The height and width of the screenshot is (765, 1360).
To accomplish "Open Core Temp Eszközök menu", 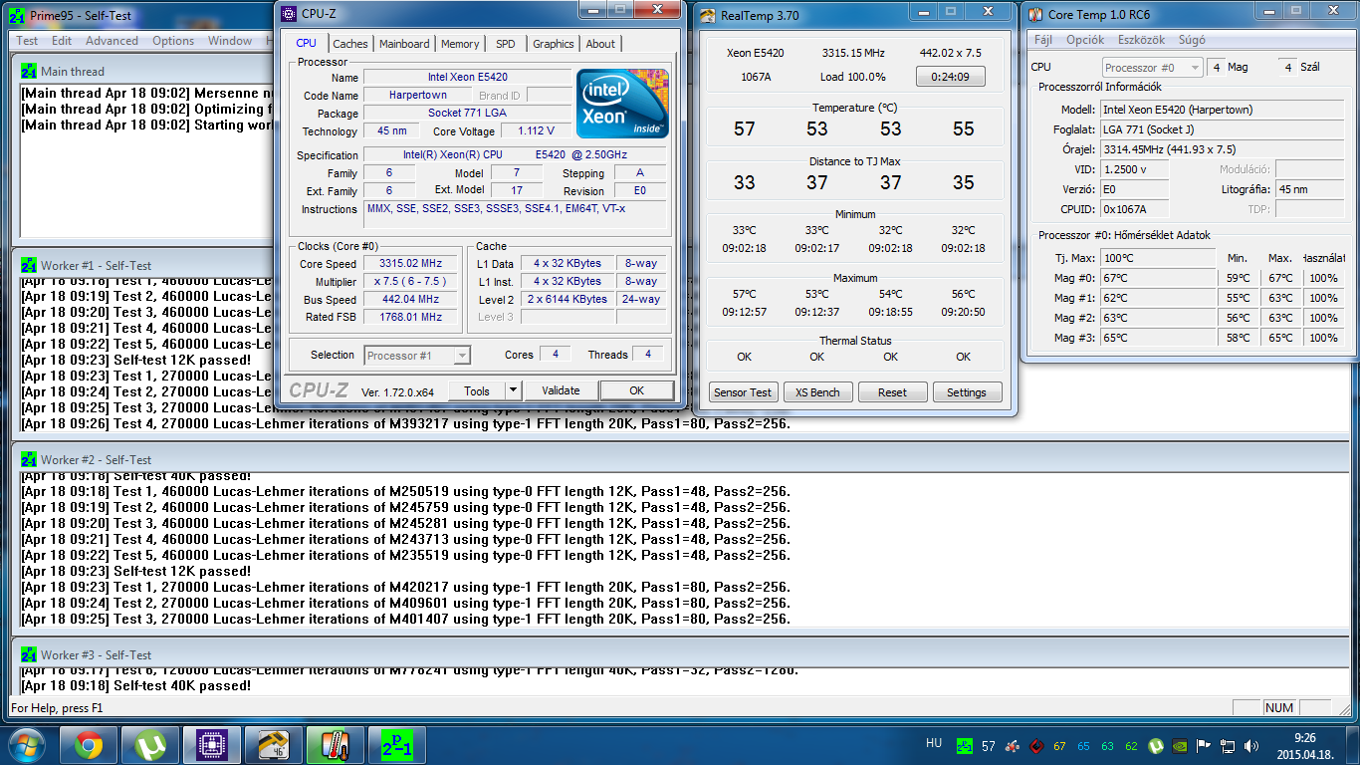I will tap(1141, 40).
